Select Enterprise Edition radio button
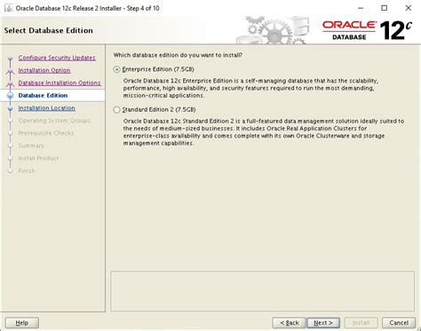421x331 pixels. pos(116,69)
